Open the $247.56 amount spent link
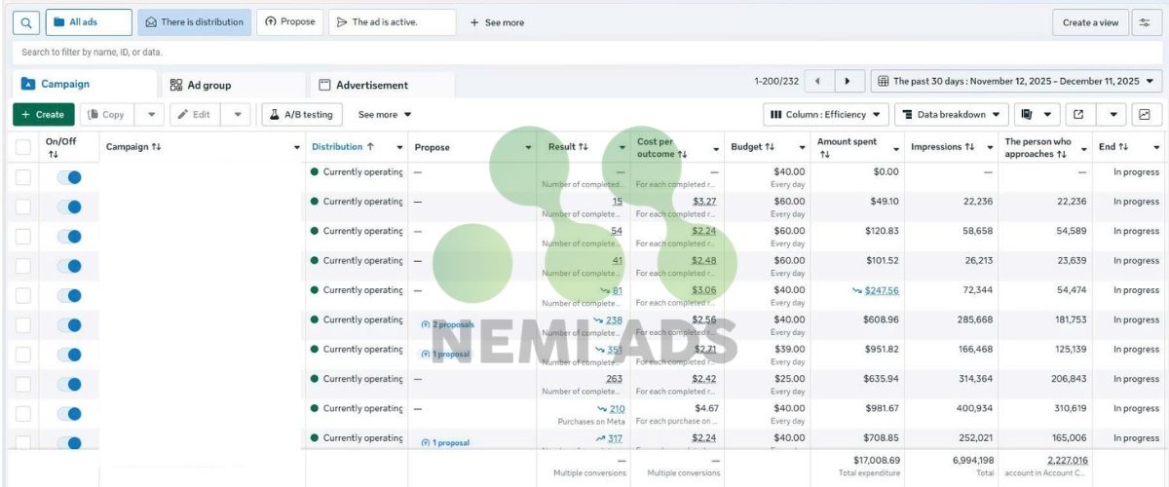Image resolution: width=1169 pixels, height=487 pixels. click(882, 290)
